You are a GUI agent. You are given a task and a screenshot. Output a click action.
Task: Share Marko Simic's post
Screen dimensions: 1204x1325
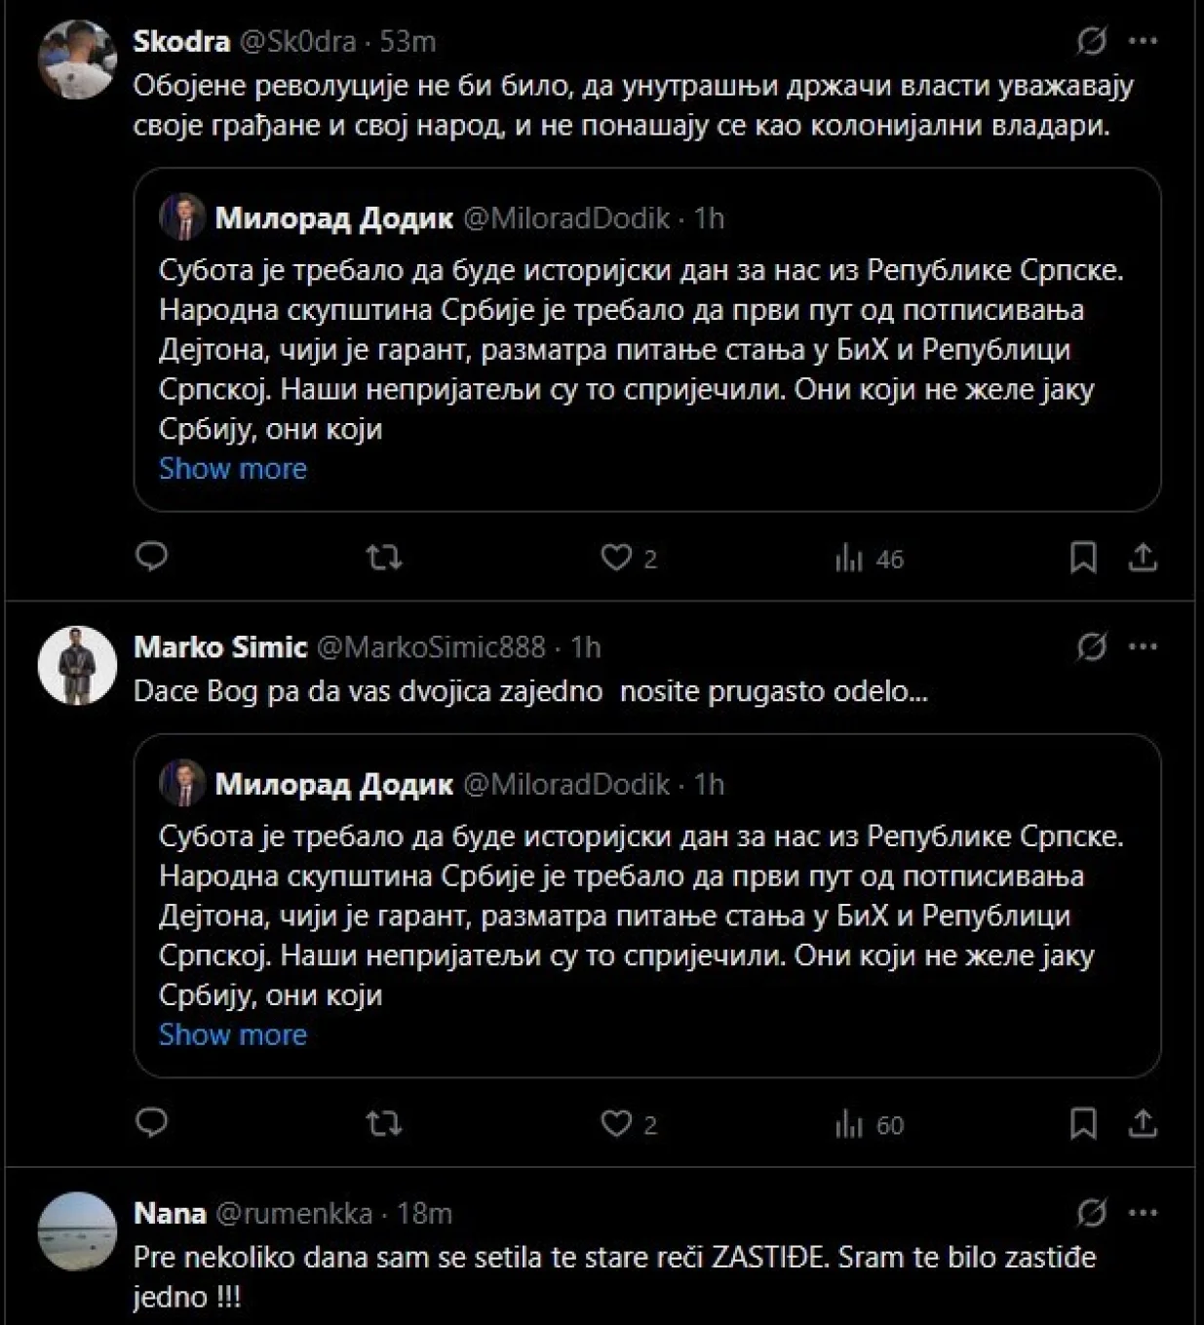(1143, 1124)
